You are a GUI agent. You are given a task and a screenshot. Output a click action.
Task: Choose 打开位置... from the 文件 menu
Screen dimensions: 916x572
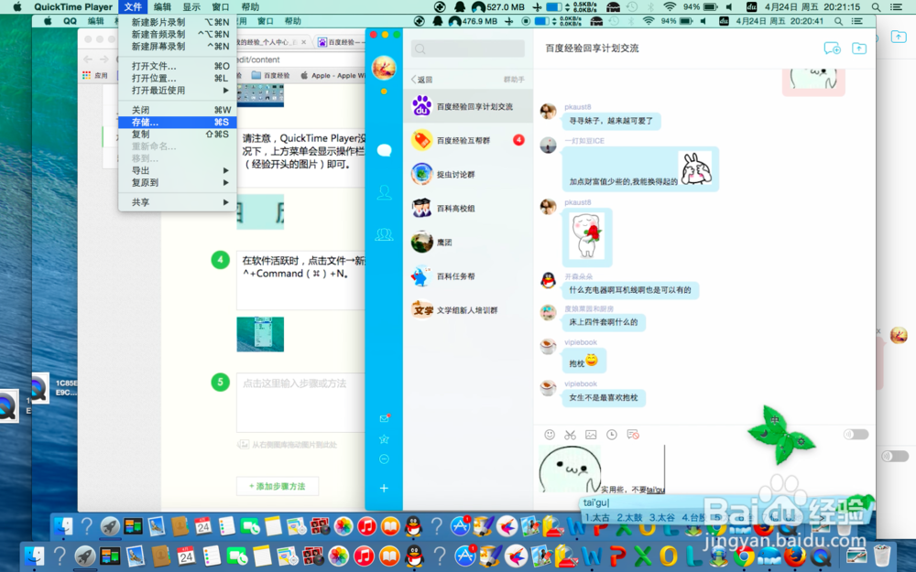click(178, 78)
